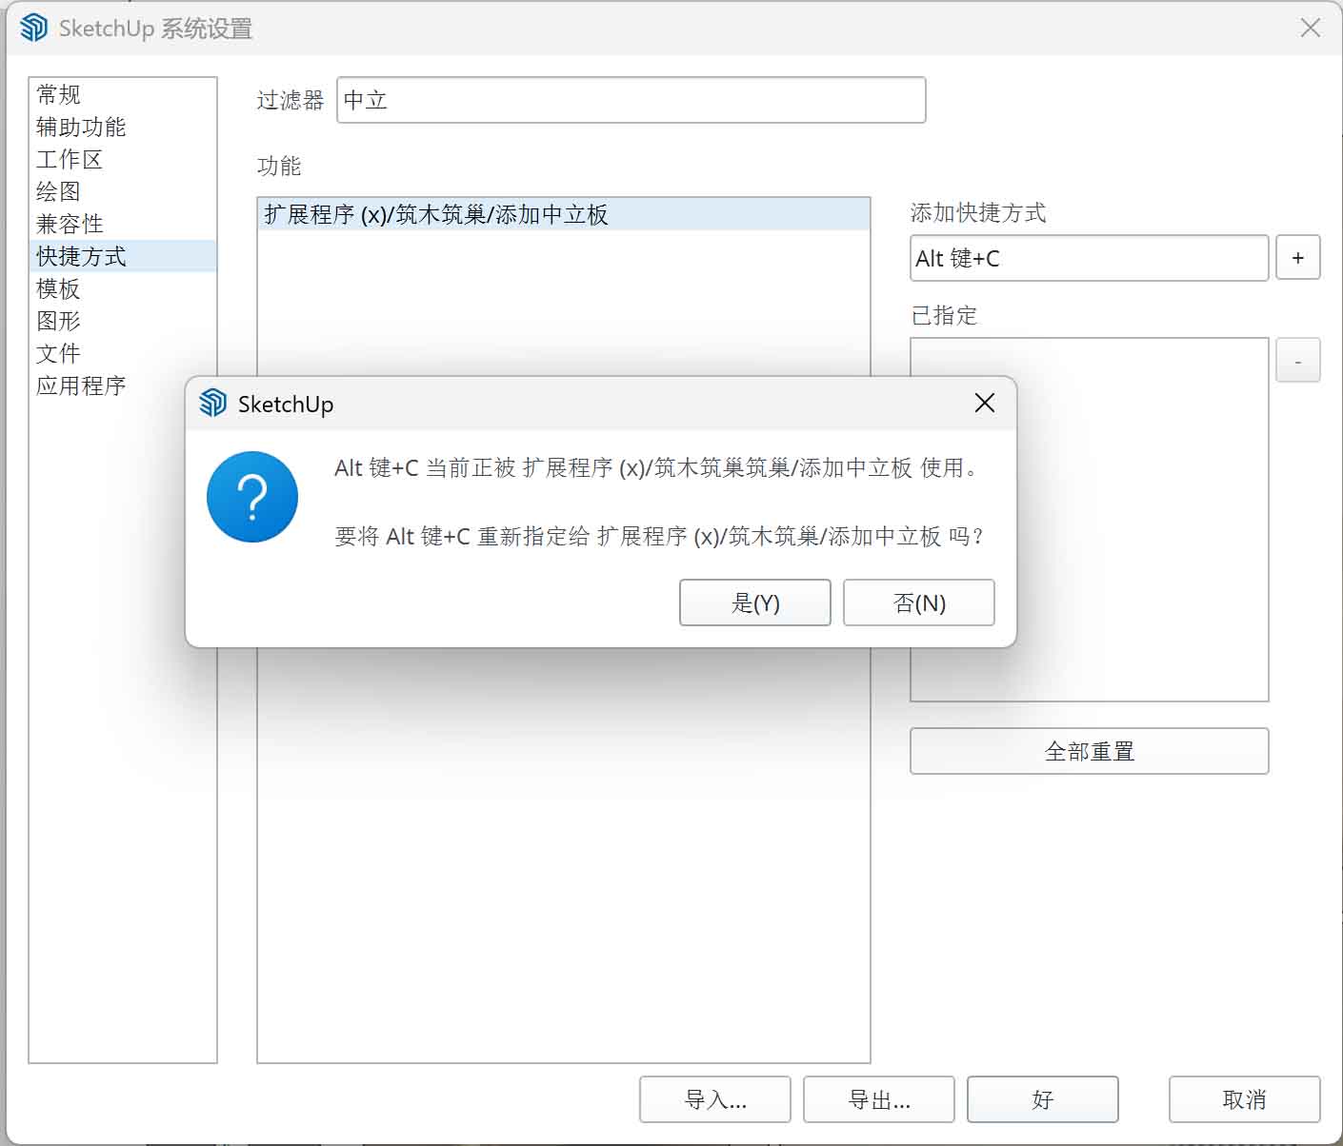Click 导出... to export shortcuts

pyautogui.click(x=878, y=1099)
